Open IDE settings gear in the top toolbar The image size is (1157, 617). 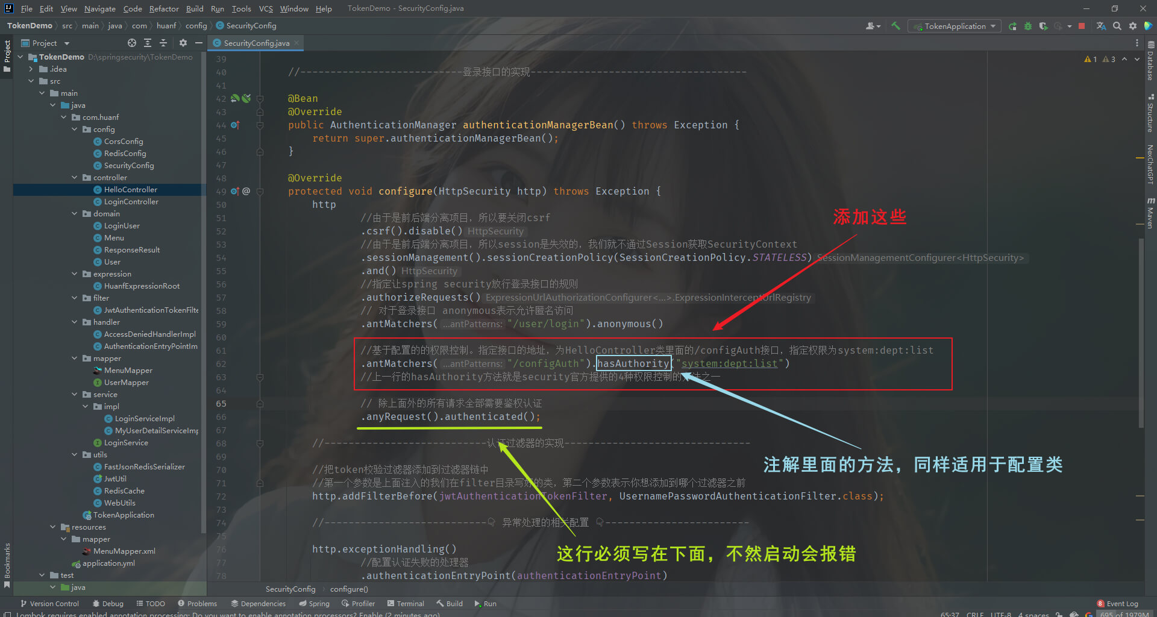pyautogui.click(x=1133, y=26)
